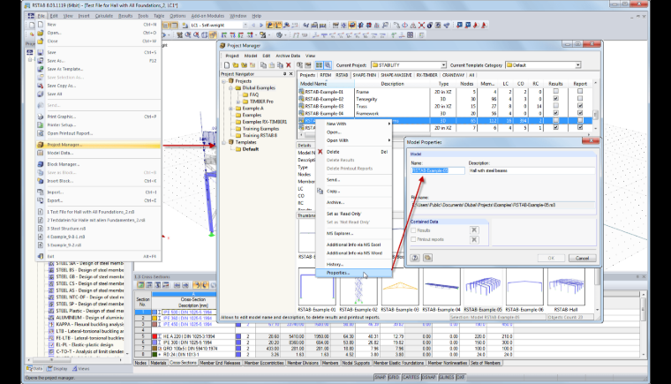
Task: Open the New With submenu
Action: 354,124
